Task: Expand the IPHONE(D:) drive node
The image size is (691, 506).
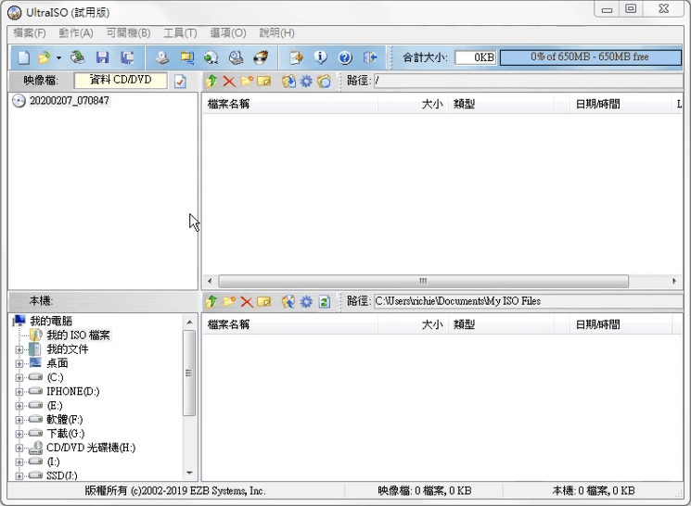Action: pos(19,392)
